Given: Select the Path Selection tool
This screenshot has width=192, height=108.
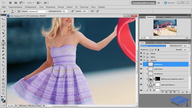Looking at the screenshot, I should tap(3, 76).
